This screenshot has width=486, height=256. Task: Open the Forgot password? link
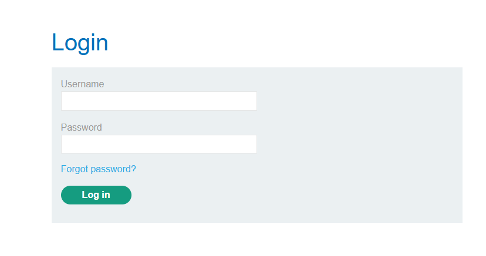click(x=98, y=169)
